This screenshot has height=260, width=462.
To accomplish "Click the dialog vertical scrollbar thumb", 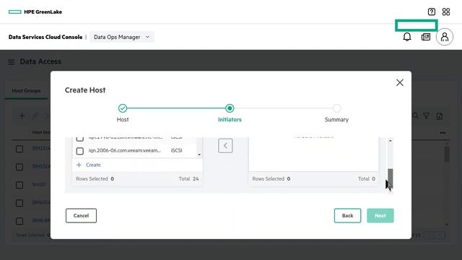I will click(390, 178).
